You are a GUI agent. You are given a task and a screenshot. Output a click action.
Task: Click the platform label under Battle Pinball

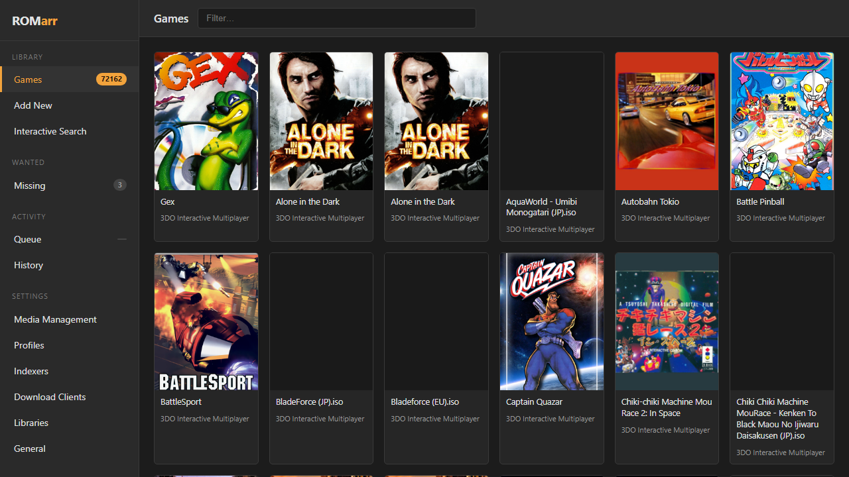[x=781, y=218]
